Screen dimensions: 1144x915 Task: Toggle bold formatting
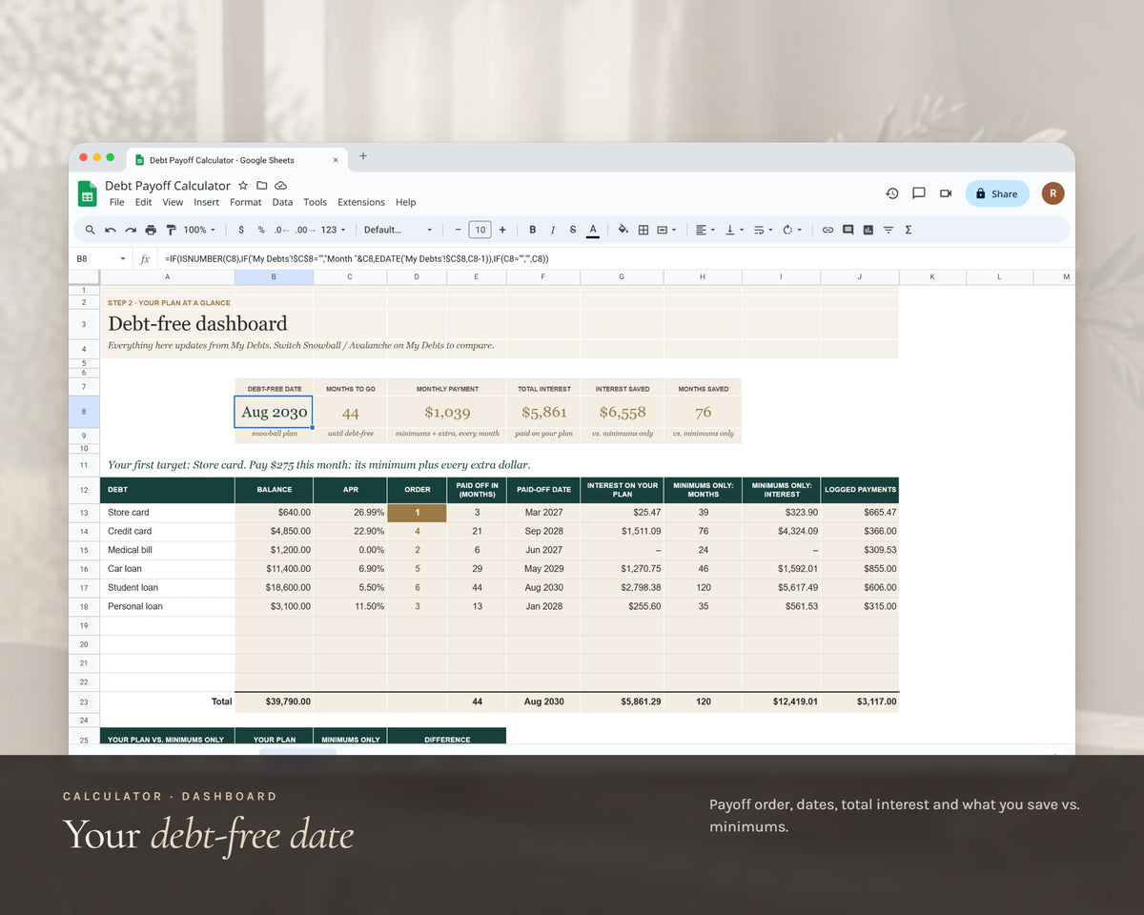click(x=532, y=230)
